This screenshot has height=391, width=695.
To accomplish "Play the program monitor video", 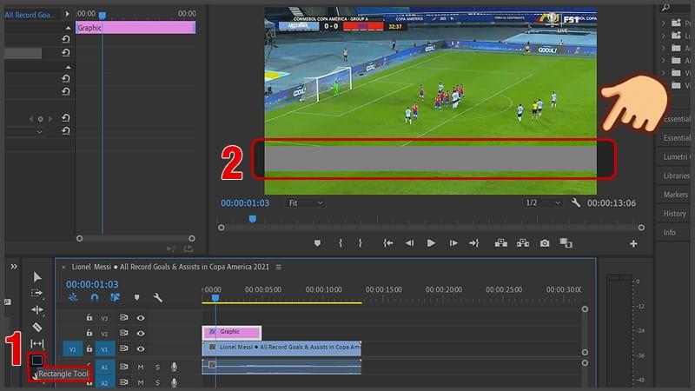I will tap(431, 243).
